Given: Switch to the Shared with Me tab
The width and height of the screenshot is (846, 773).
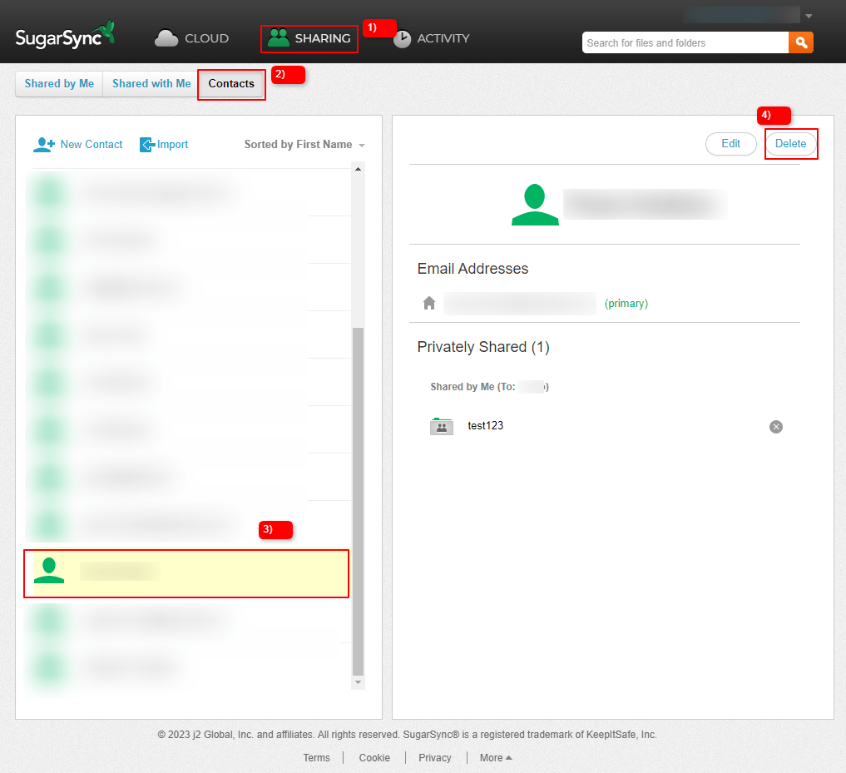Looking at the screenshot, I should pyautogui.click(x=151, y=84).
